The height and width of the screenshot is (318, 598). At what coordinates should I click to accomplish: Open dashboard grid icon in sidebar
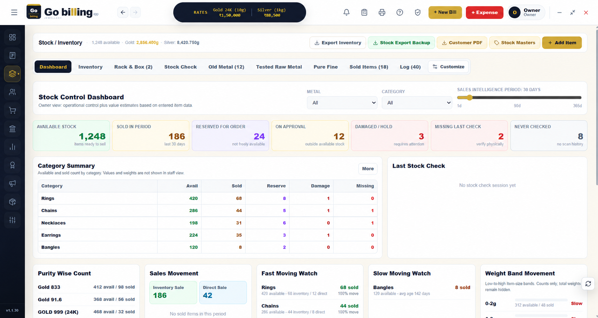[x=13, y=37]
